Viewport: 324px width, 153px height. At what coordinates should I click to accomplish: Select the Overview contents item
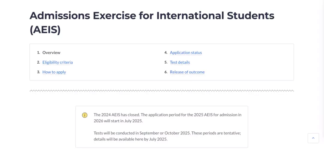[52, 52]
